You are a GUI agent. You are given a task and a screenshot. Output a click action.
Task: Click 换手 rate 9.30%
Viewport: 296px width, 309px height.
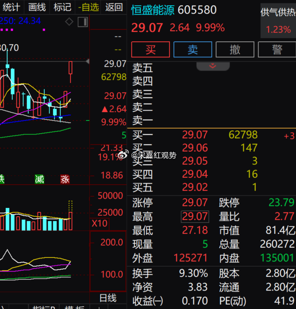194,274
